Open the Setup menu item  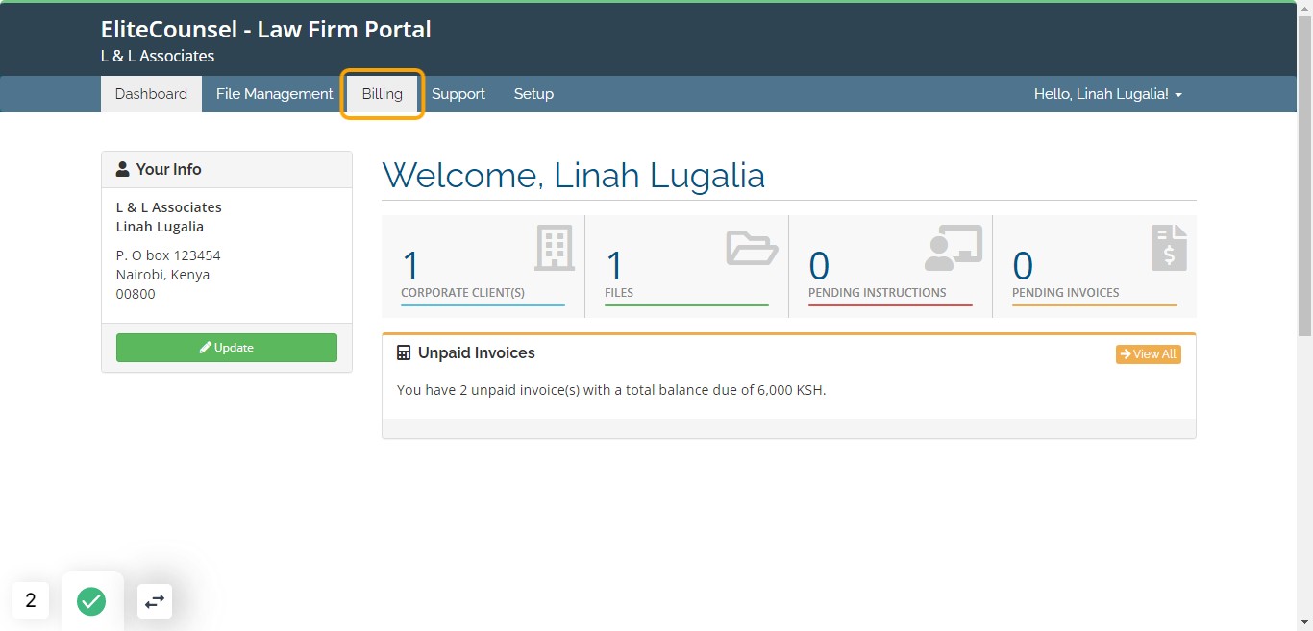coord(533,94)
